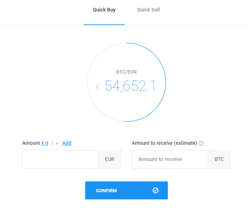Select the Quick Buy tab

[x=104, y=10]
